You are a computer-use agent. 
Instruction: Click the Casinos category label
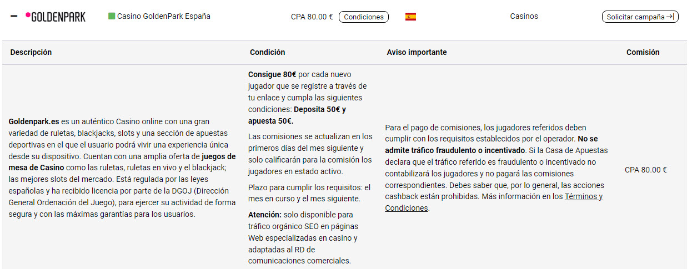pyautogui.click(x=524, y=16)
